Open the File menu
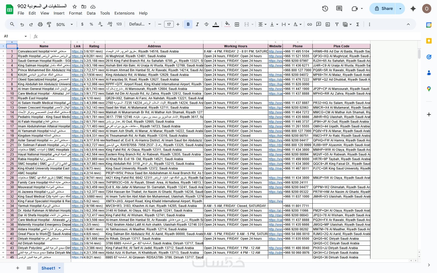 click(21, 13)
